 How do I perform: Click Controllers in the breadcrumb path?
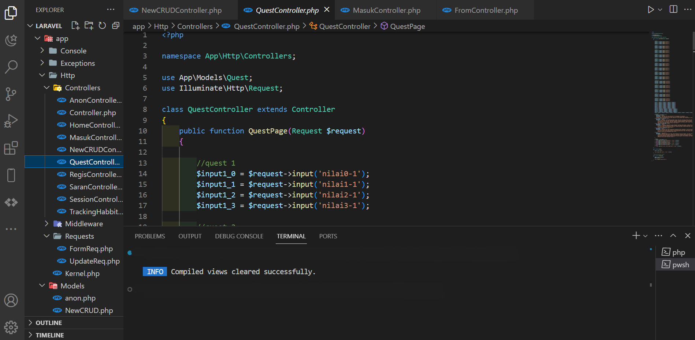[195, 26]
